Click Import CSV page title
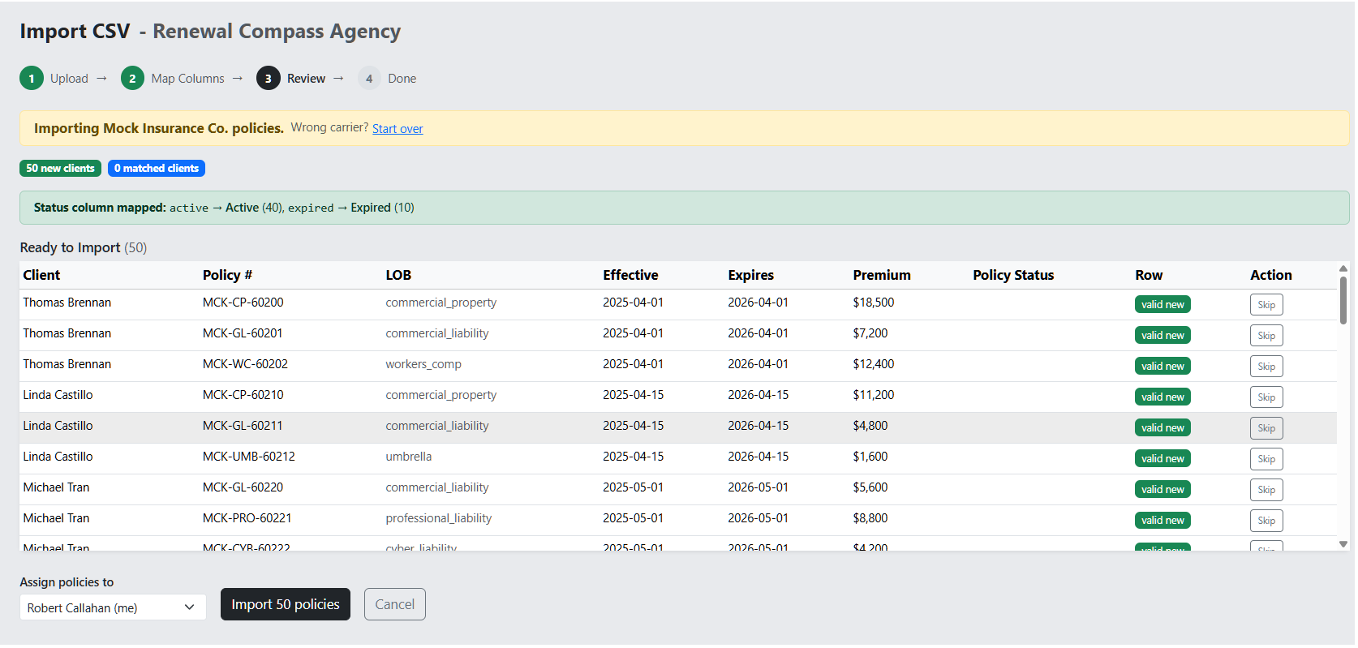The width and height of the screenshot is (1358, 648). (x=75, y=31)
